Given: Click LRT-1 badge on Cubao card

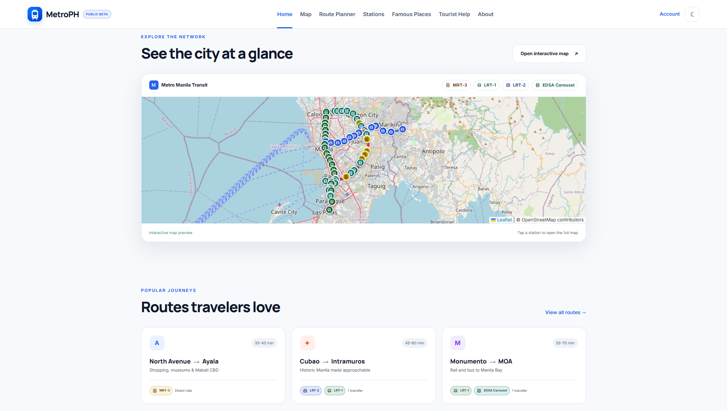Looking at the screenshot, I should coord(335,391).
